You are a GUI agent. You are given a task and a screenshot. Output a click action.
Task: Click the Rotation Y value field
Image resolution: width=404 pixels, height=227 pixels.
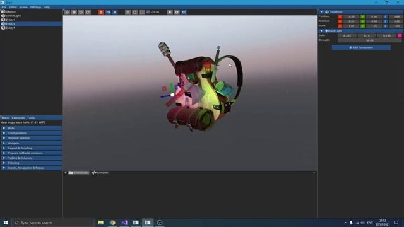(374, 21)
